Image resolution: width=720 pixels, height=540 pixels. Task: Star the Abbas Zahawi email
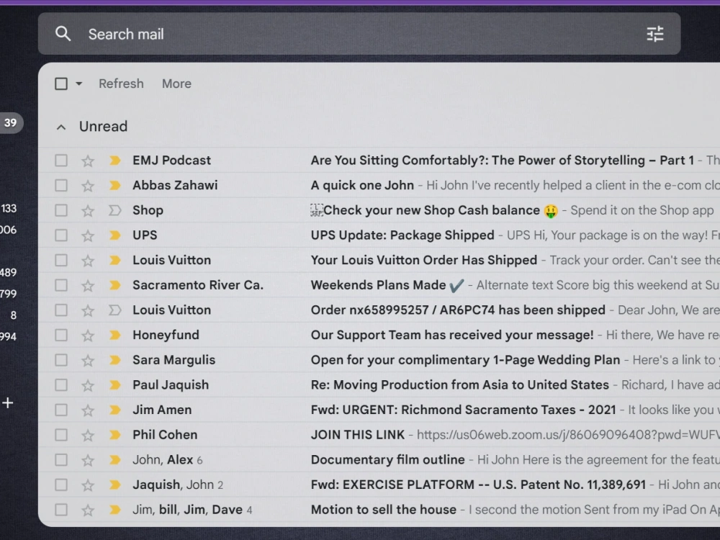[x=88, y=186]
